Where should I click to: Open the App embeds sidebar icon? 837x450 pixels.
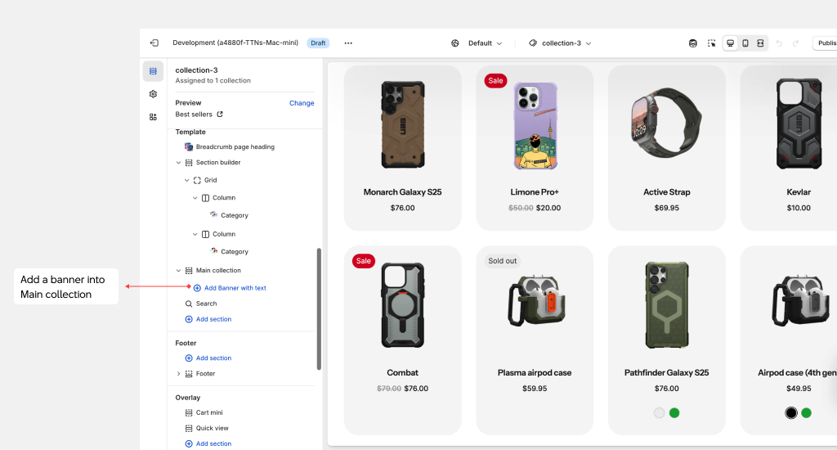153,117
